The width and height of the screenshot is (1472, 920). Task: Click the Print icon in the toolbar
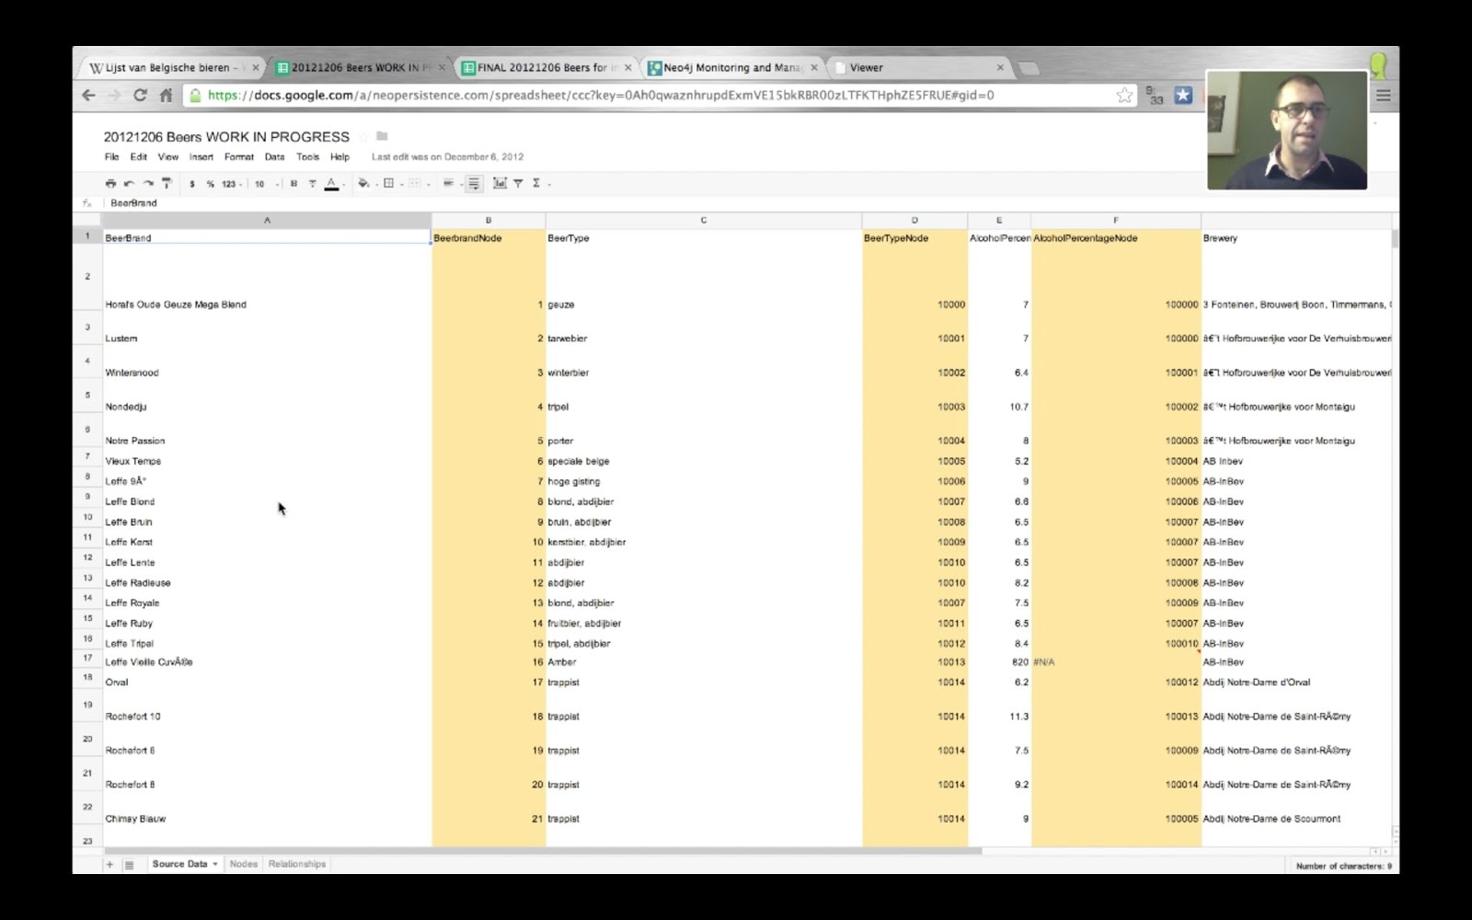pyautogui.click(x=110, y=183)
